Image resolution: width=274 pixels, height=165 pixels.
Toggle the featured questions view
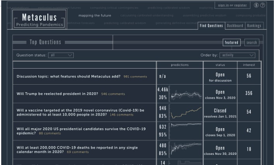(232, 42)
